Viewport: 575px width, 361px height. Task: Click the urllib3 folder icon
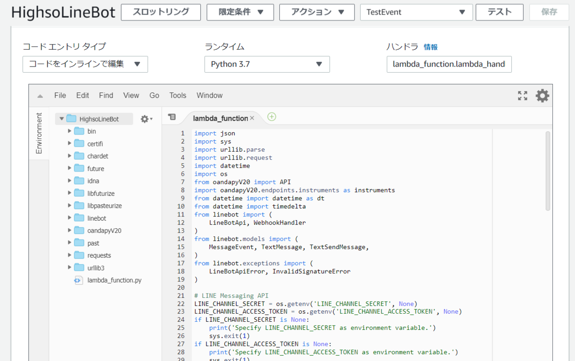[79, 268]
